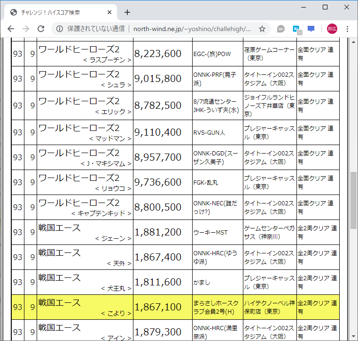The height and width of the screenshot is (341, 358).
Task: Click character label ＜ 天外 ＞
Action: click(119, 263)
